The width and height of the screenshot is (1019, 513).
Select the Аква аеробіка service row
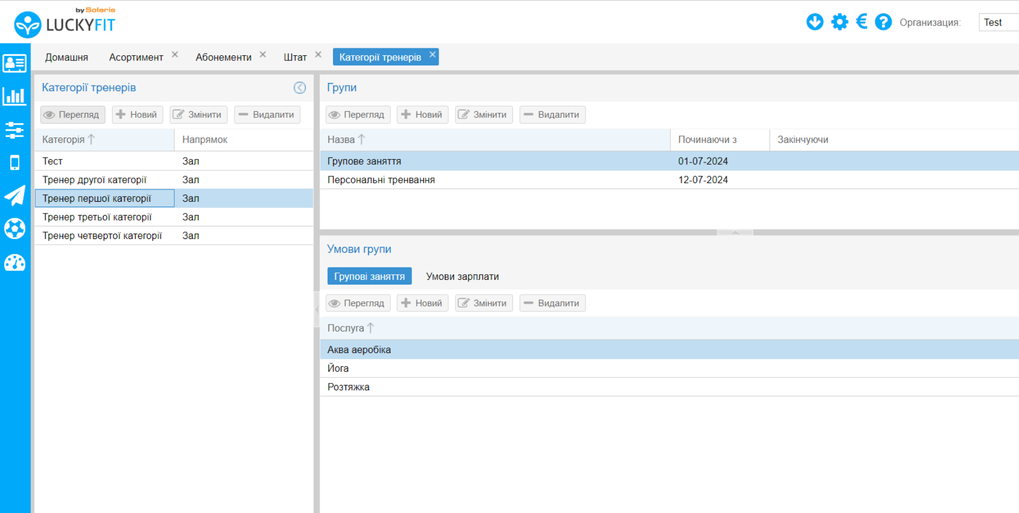coord(670,349)
